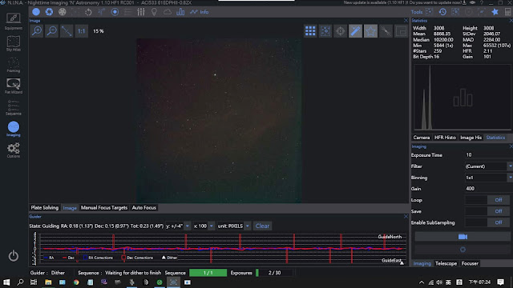The height and width of the screenshot is (288, 513).
Task: Switch to the Focuser tab
Action: point(470,263)
